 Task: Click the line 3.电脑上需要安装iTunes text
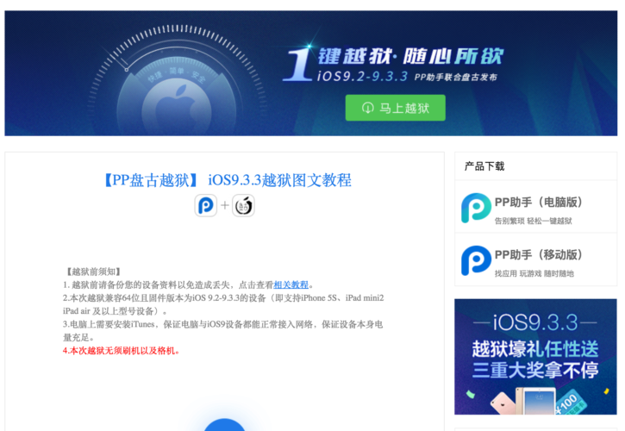(x=222, y=331)
